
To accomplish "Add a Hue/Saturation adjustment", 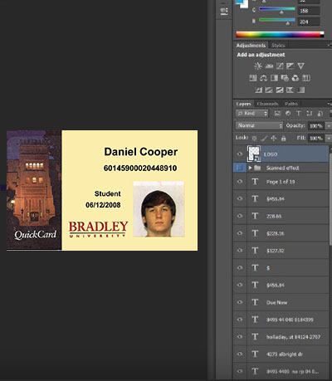I will click(x=253, y=78).
